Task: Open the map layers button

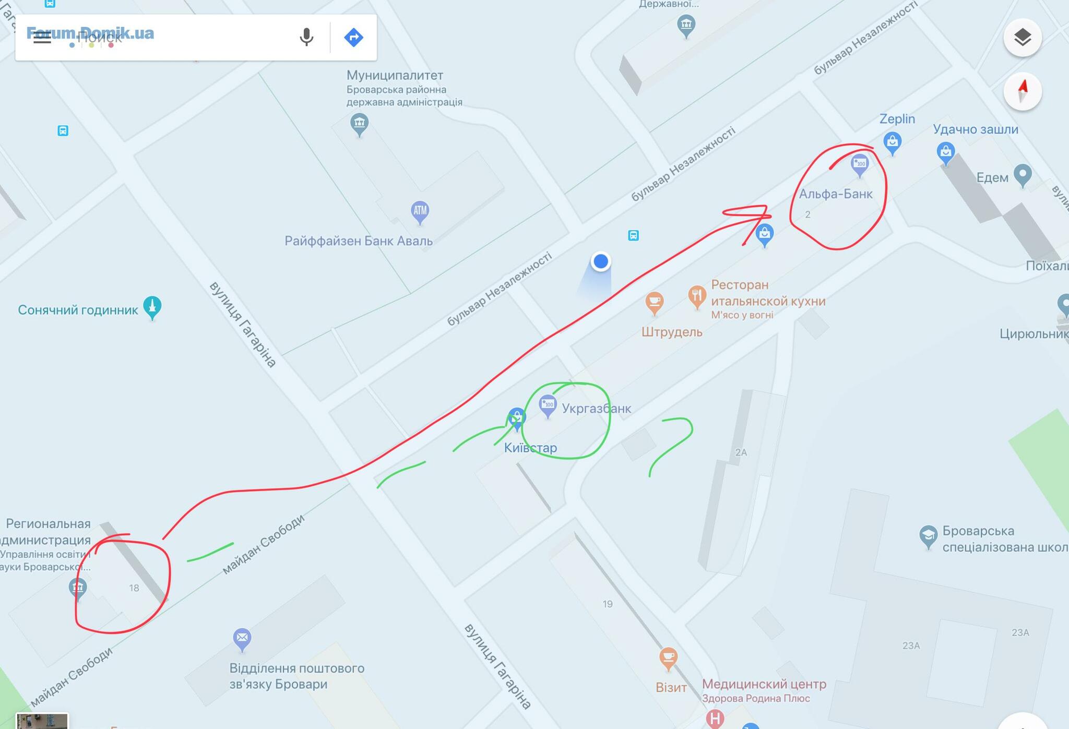Action: (x=1022, y=37)
